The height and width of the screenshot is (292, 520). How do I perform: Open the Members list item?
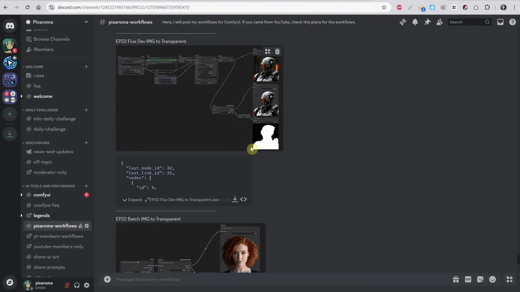point(57,49)
